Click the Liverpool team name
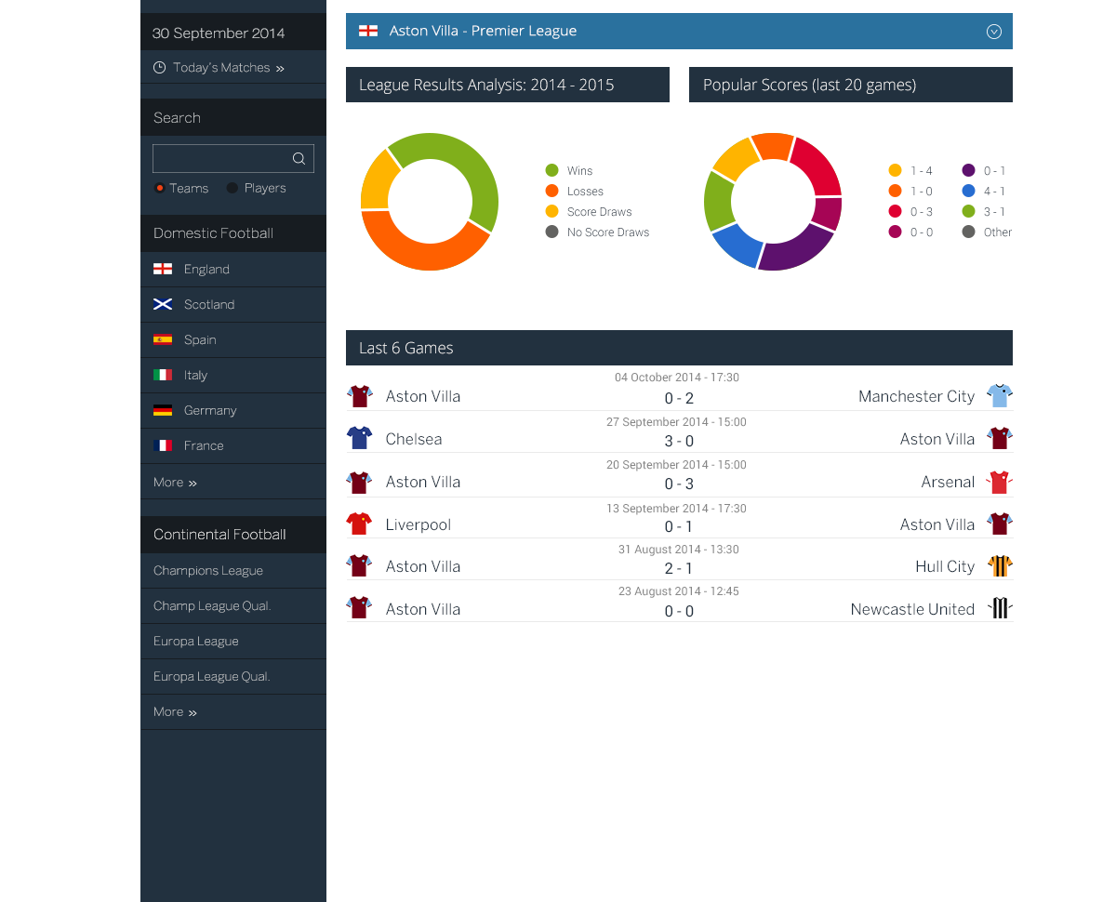Viewport: 1116px width, 902px height. [x=418, y=524]
